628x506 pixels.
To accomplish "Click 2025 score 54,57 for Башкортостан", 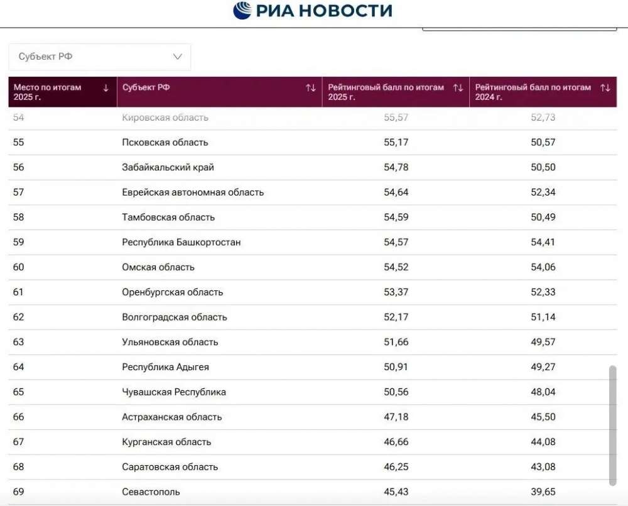I will click(396, 242).
